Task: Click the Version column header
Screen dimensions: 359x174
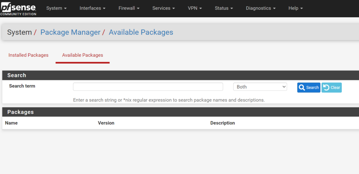Action: pyautogui.click(x=106, y=123)
